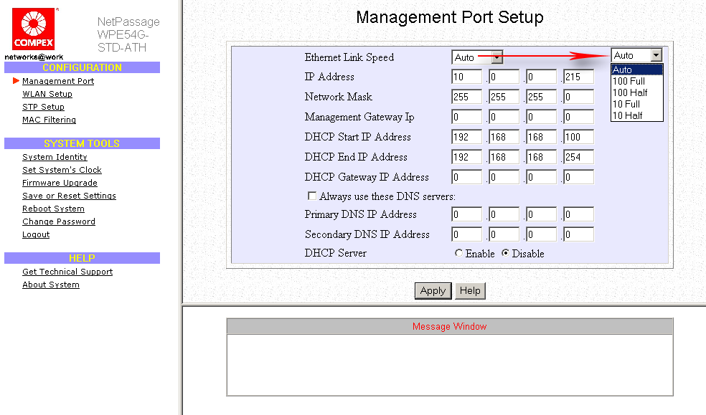Viewport: 706px width, 415px height.
Task: Open WLAN Setup page
Action: tap(47, 94)
